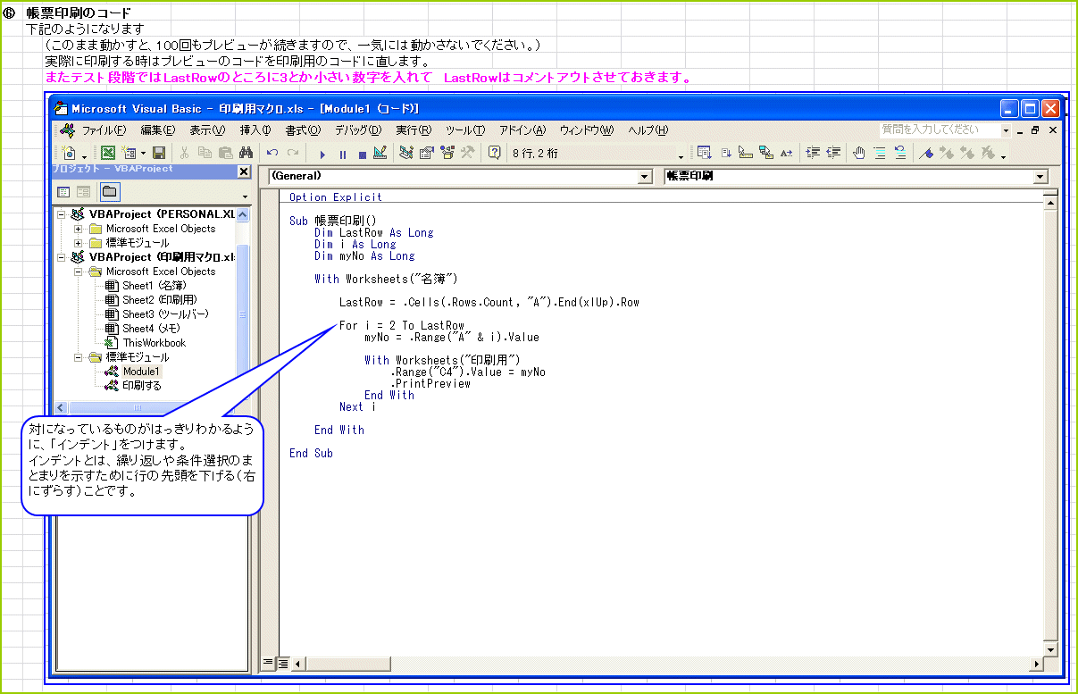Click the code window vertical scrollbar down arrow
Screen dimensions: 1078x694
tap(1051, 649)
